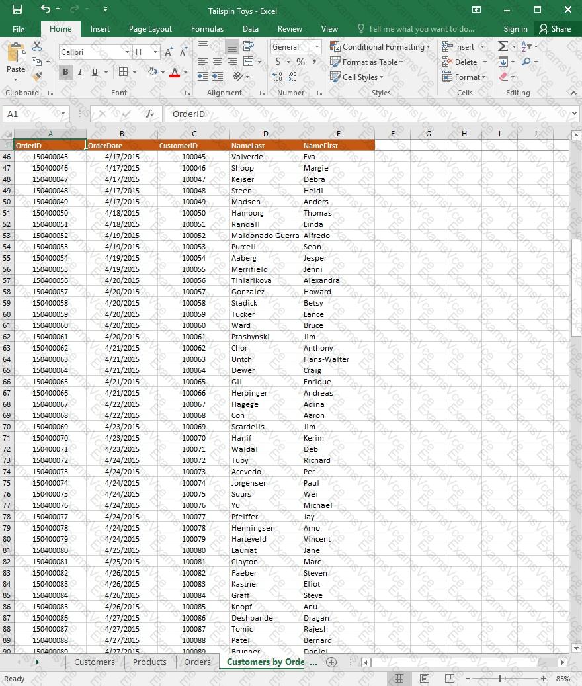Image resolution: width=582 pixels, height=686 pixels.
Task: Expand Cell Styles menu
Action: point(356,77)
